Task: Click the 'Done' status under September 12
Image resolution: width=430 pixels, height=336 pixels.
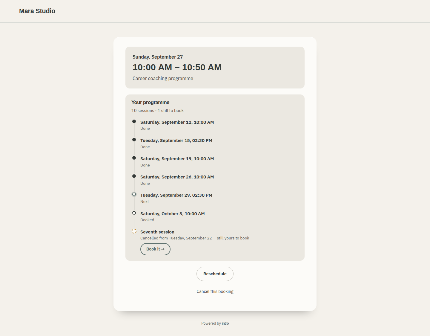Action: click(x=145, y=129)
